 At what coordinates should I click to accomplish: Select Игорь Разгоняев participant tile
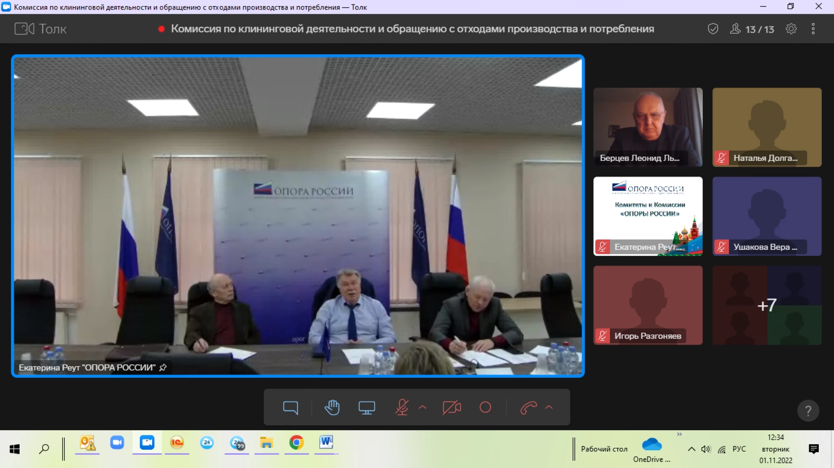648,305
